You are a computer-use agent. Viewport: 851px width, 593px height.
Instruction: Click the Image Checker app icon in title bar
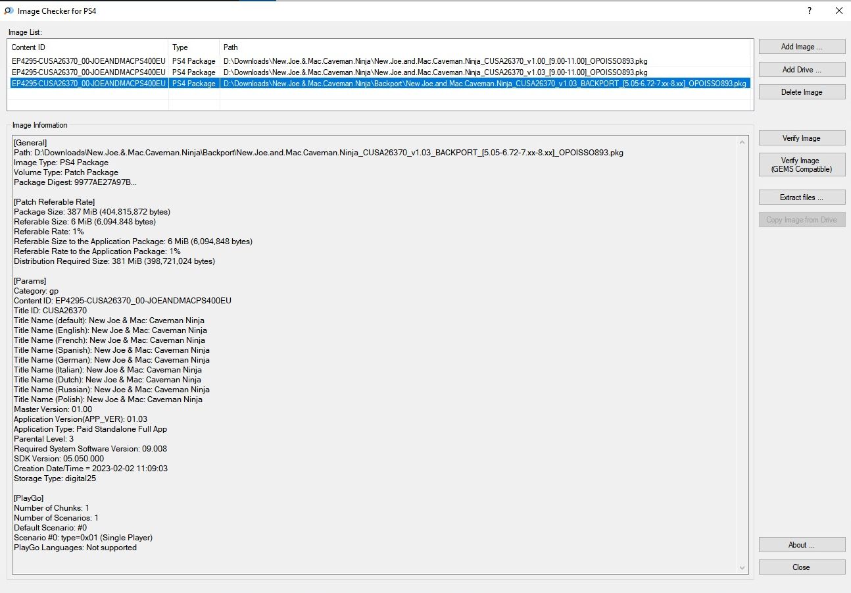pos(9,11)
